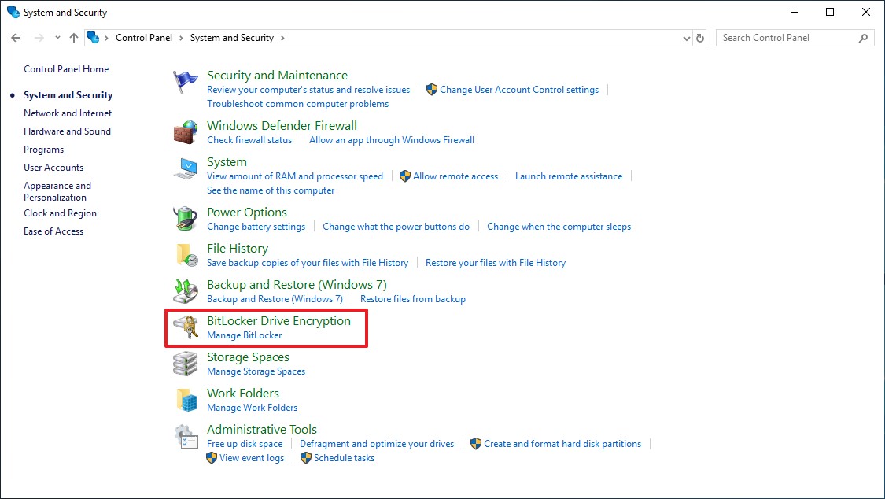Click the Storage Spaces drives icon
885x499 pixels.
(186, 364)
